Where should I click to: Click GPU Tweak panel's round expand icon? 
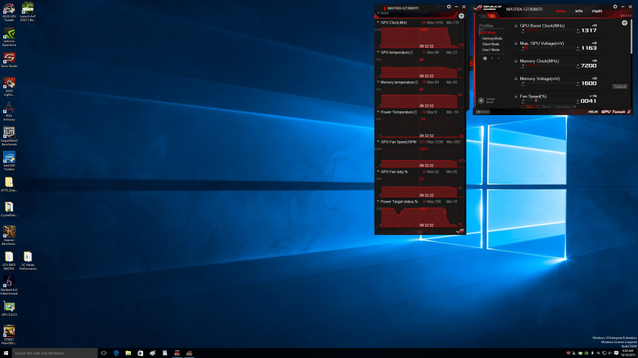624,23
